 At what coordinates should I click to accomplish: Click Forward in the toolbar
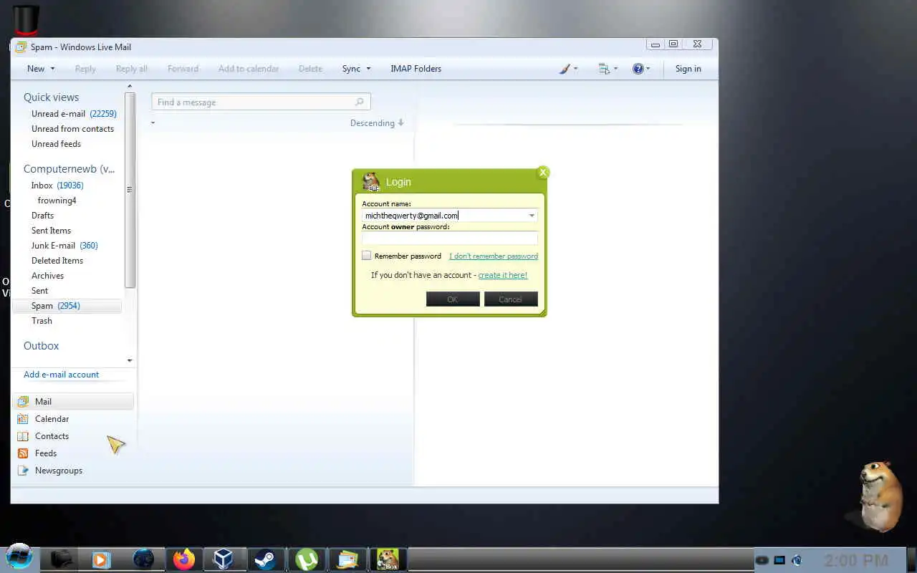(x=183, y=69)
